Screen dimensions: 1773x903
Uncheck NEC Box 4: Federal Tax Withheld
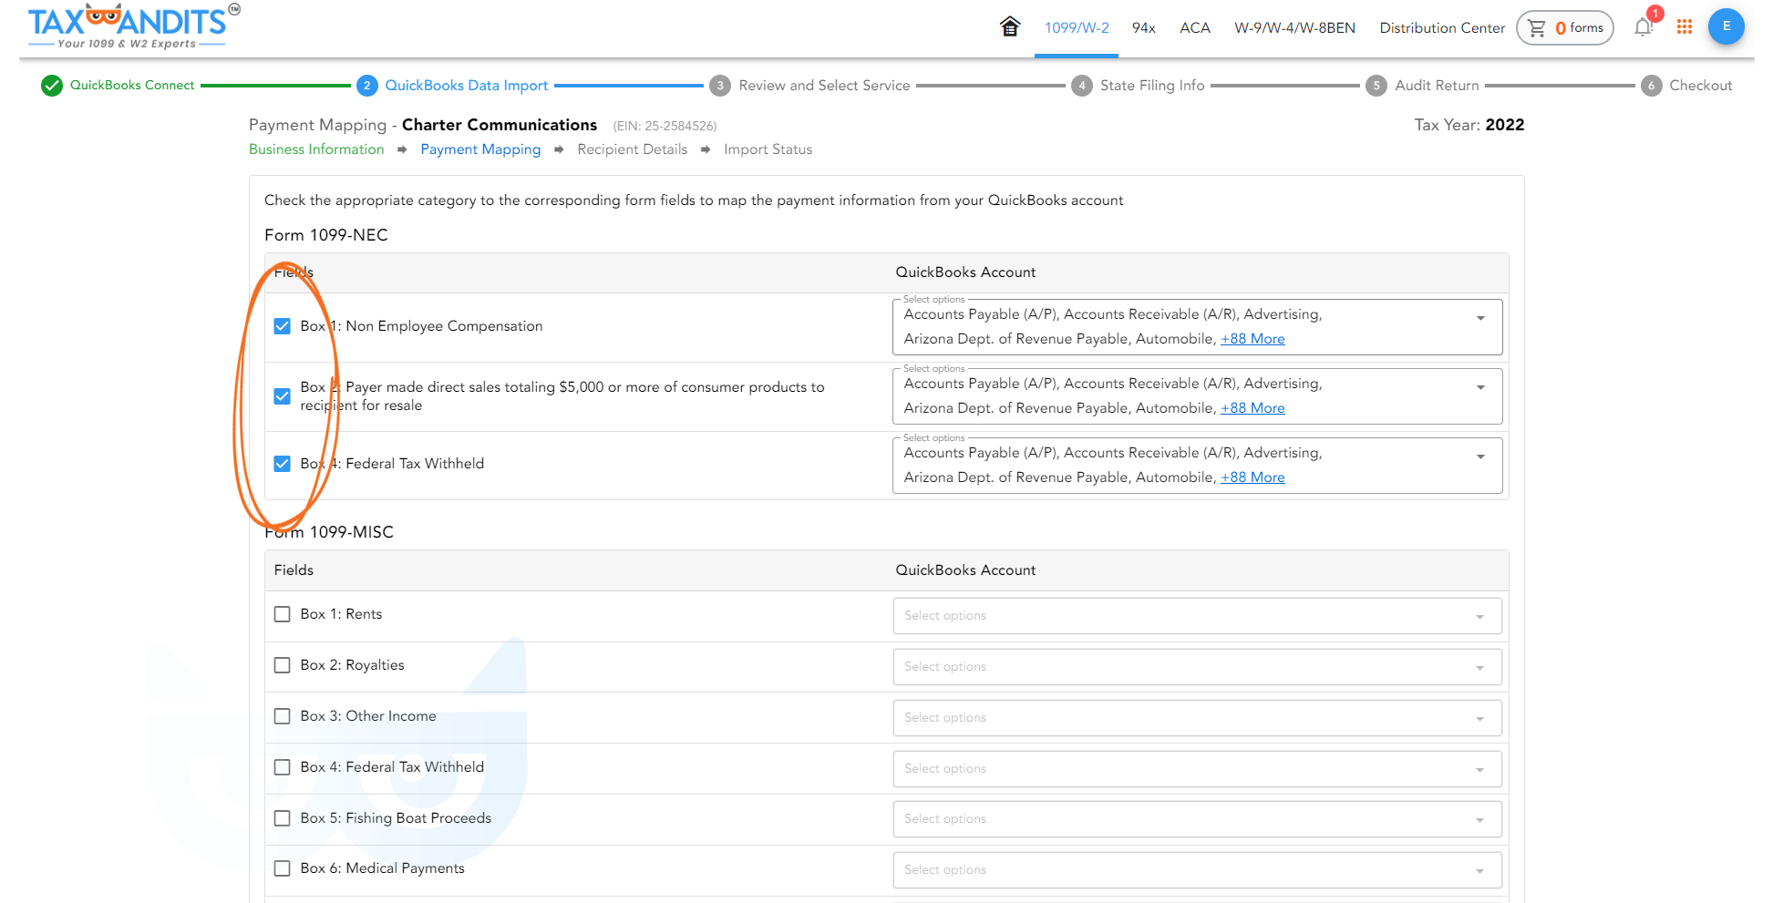pos(283,464)
